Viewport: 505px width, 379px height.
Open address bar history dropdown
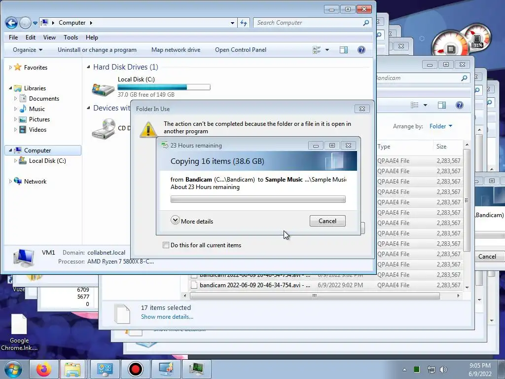pos(232,23)
